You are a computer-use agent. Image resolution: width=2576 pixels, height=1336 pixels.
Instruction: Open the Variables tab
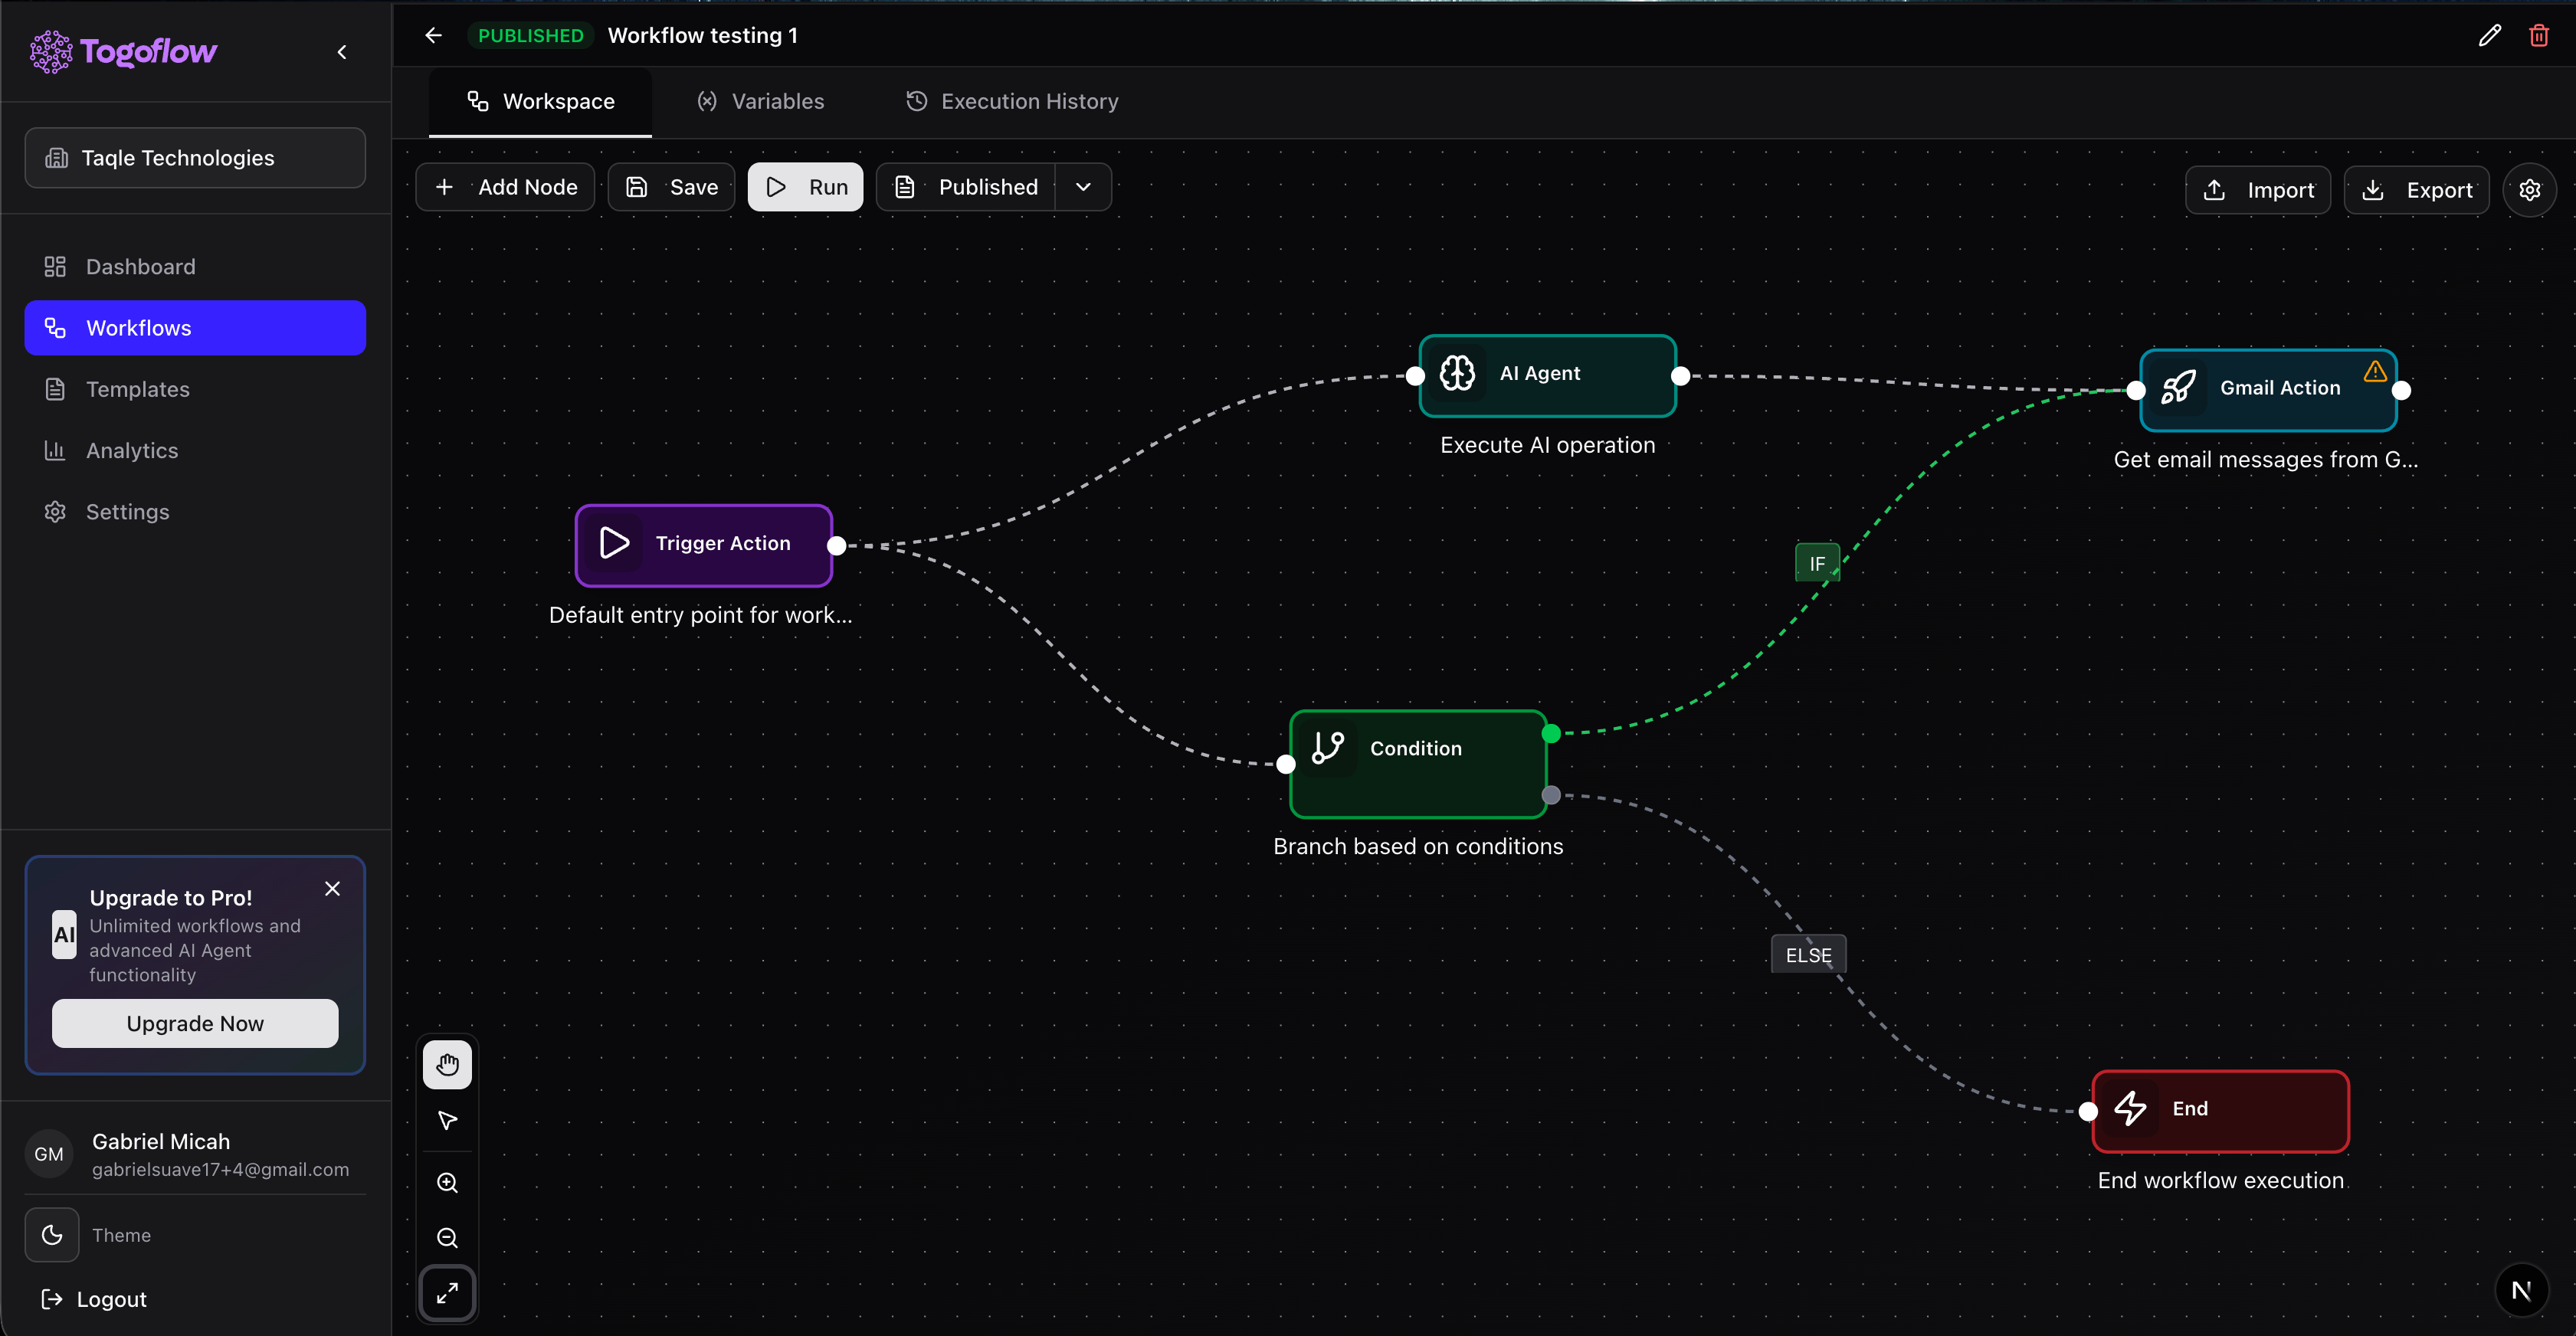click(x=760, y=101)
